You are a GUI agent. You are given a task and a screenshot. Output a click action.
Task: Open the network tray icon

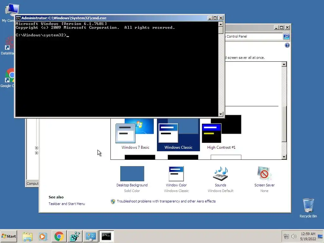click(286, 236)
